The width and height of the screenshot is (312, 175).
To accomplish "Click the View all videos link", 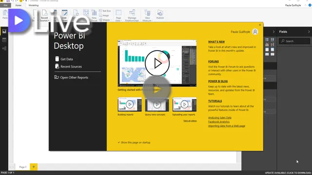I will (190, 121).
